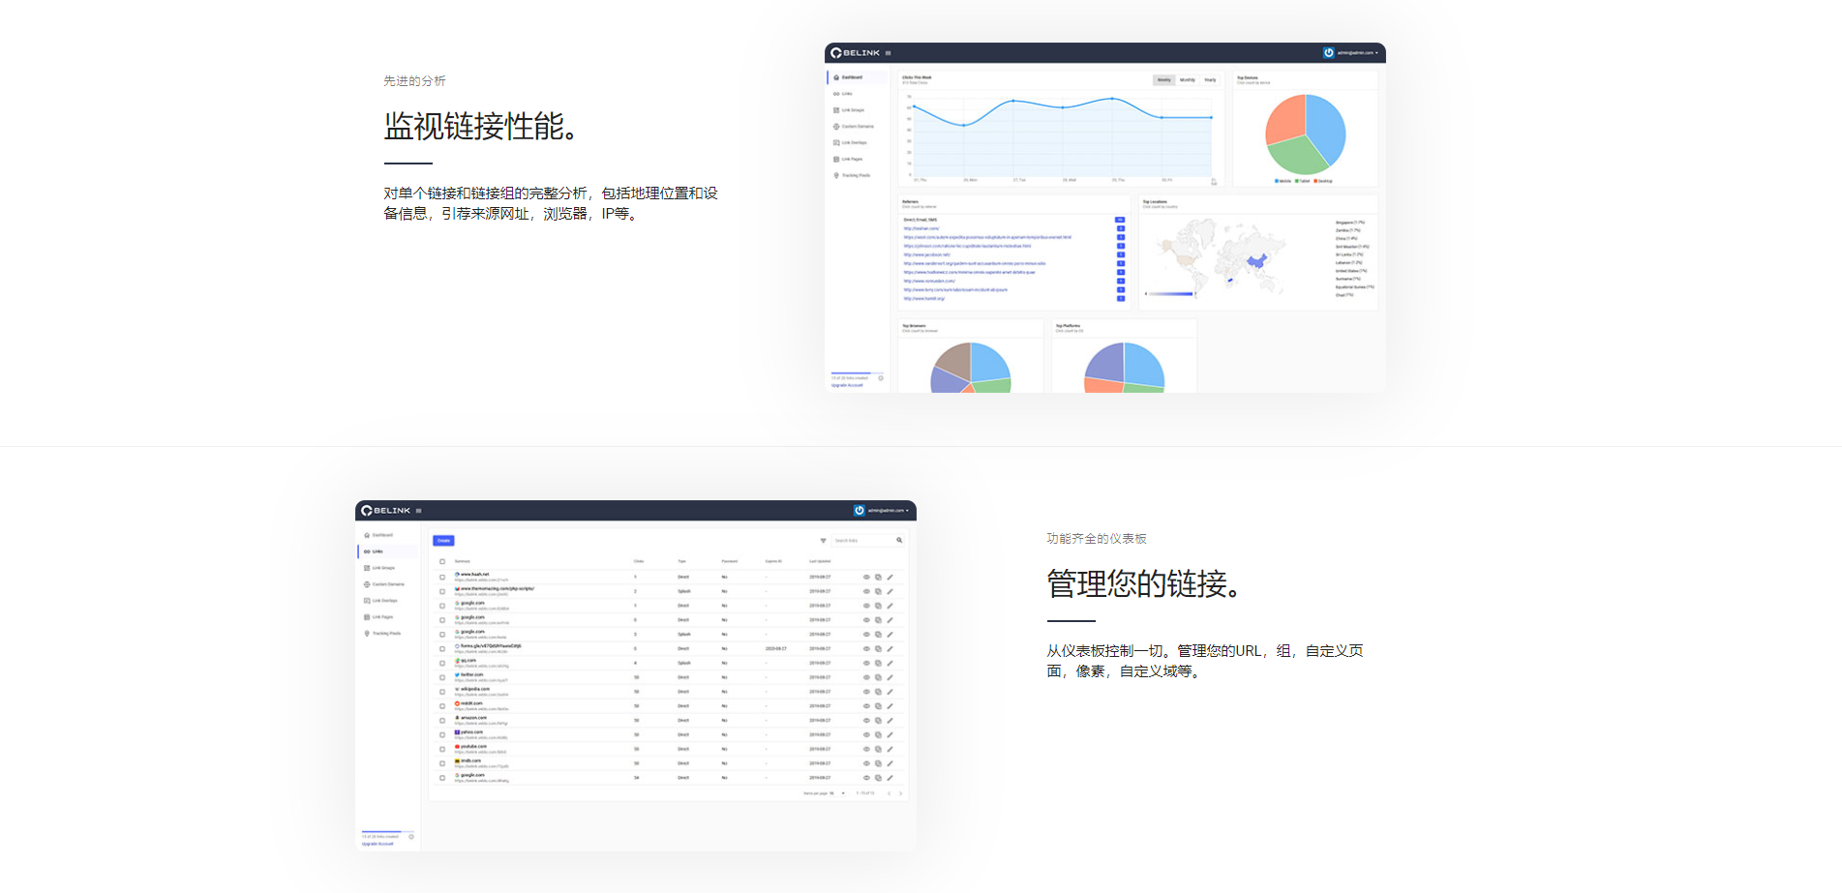The image size is (1842, 893).
Task: Tick the checkbox next to www.haah.net
Action: pyautogui.click(x=442, y=577)
